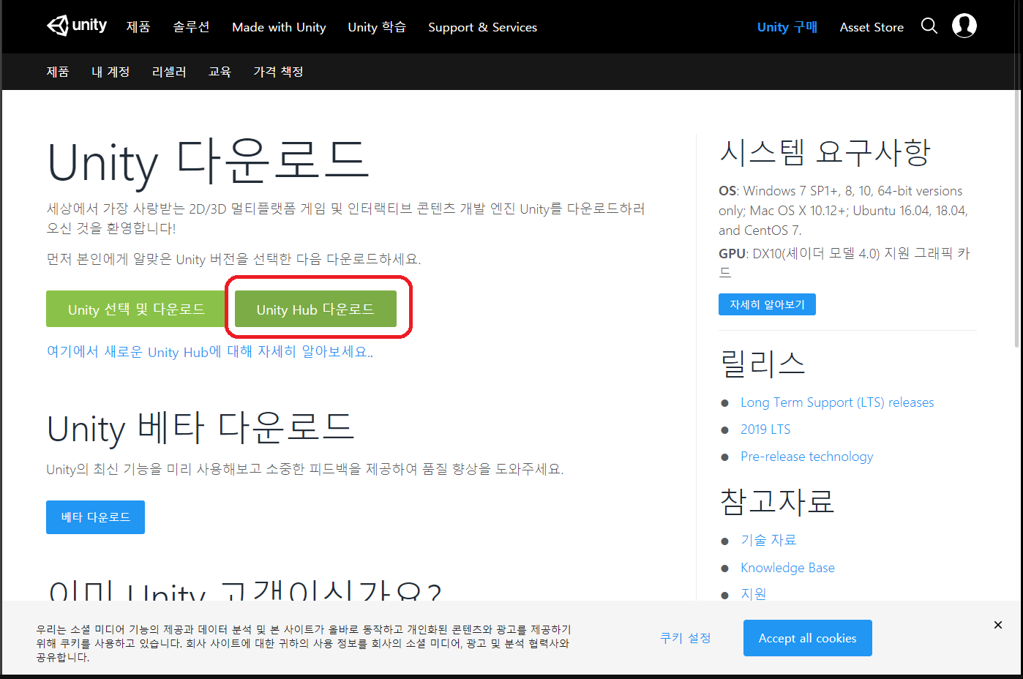This screenshot has height=679, width=1023.
Task: Open the 솔루션 menu
Action: tap(191, 27)
